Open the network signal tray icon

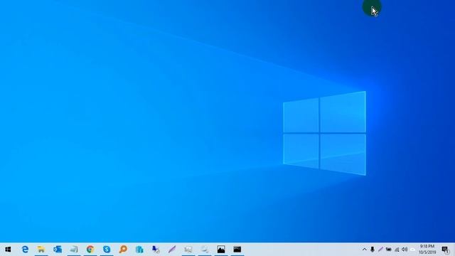point(397,250)
